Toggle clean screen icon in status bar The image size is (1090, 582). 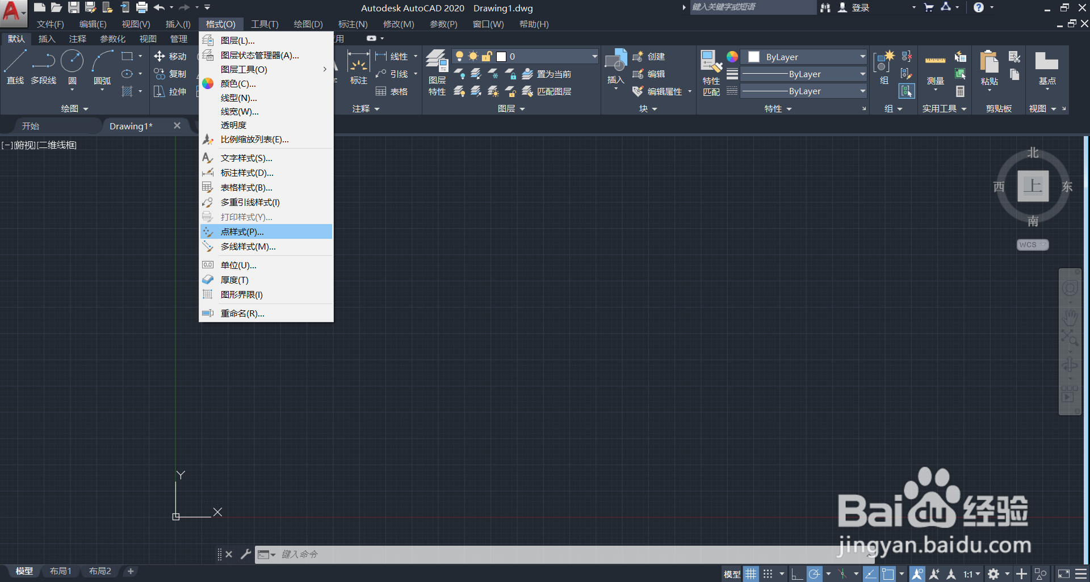[1063, 574]
